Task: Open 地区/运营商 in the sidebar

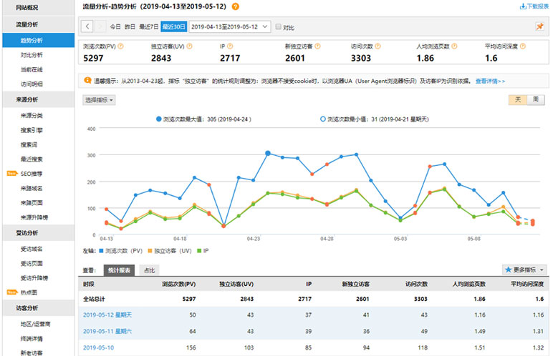Action: [35, 324]
